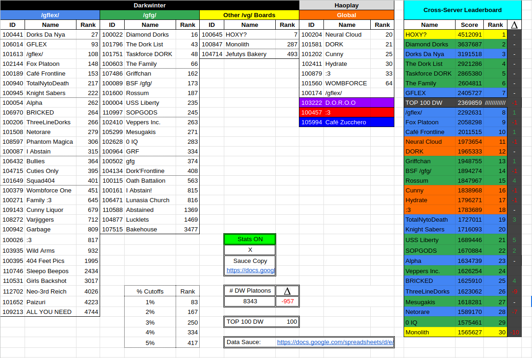This screenshot has width=532, height=358.
Task: Select the Score column header in leaderboard
Action: tap(469, 25)
